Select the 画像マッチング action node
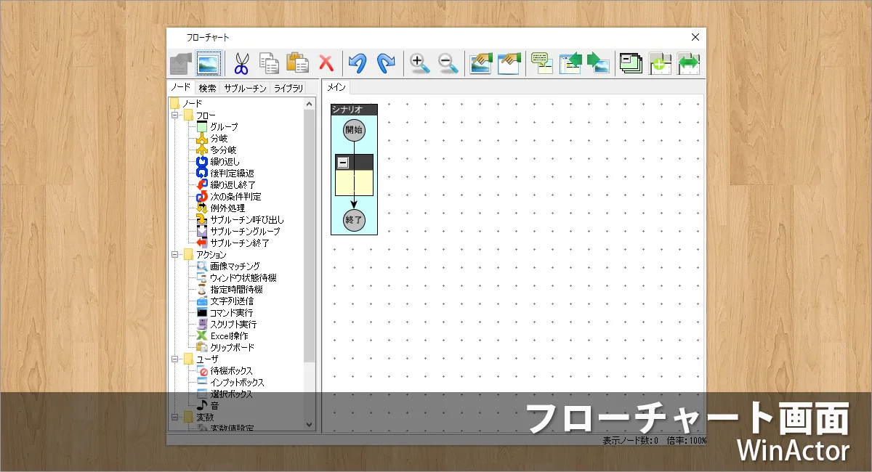Viewport: 872px width, 472px height. point(235,266)
